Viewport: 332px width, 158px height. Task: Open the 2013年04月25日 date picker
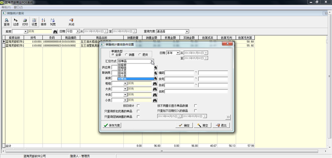pyautogui.click(x=180, y=116)
